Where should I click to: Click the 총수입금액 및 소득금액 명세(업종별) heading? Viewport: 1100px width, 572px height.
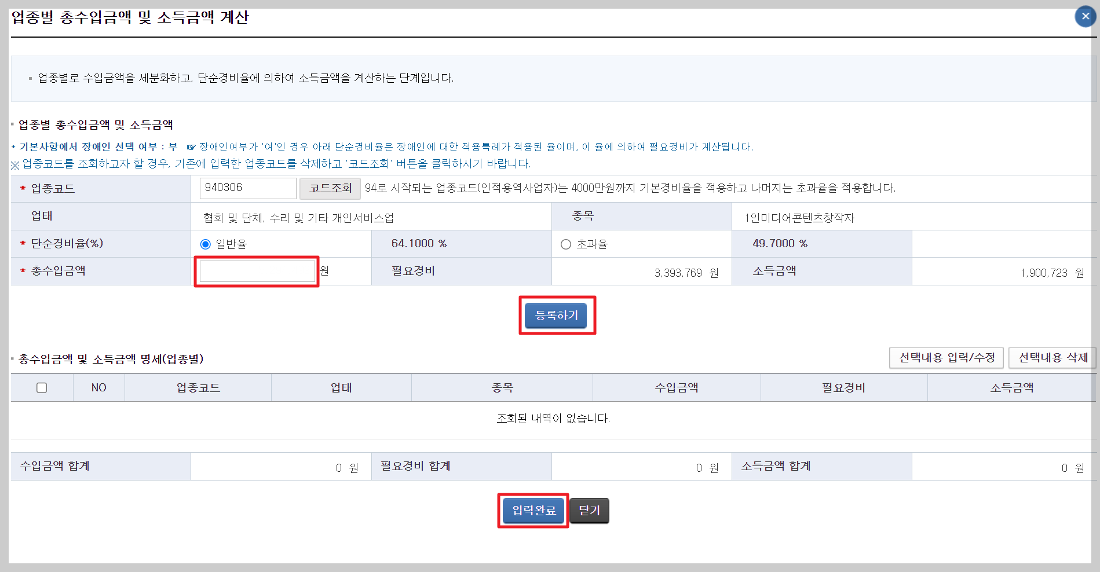[x=111, y=359]
